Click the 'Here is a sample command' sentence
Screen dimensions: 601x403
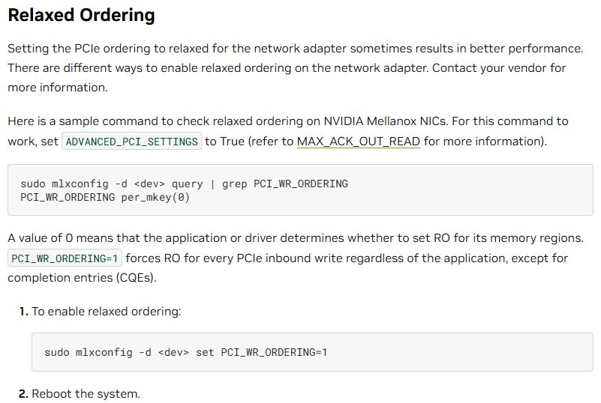pos(225,121)
